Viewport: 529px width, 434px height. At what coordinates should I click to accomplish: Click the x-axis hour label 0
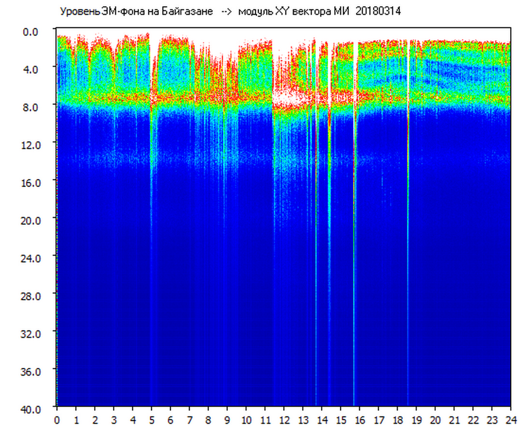tap(57, 420)
